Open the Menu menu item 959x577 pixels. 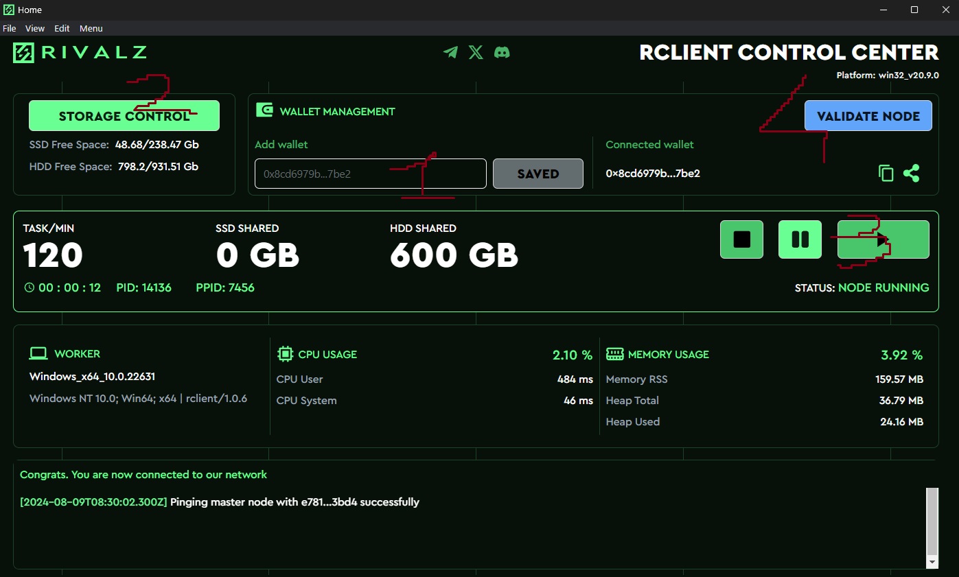pos(91,28)
